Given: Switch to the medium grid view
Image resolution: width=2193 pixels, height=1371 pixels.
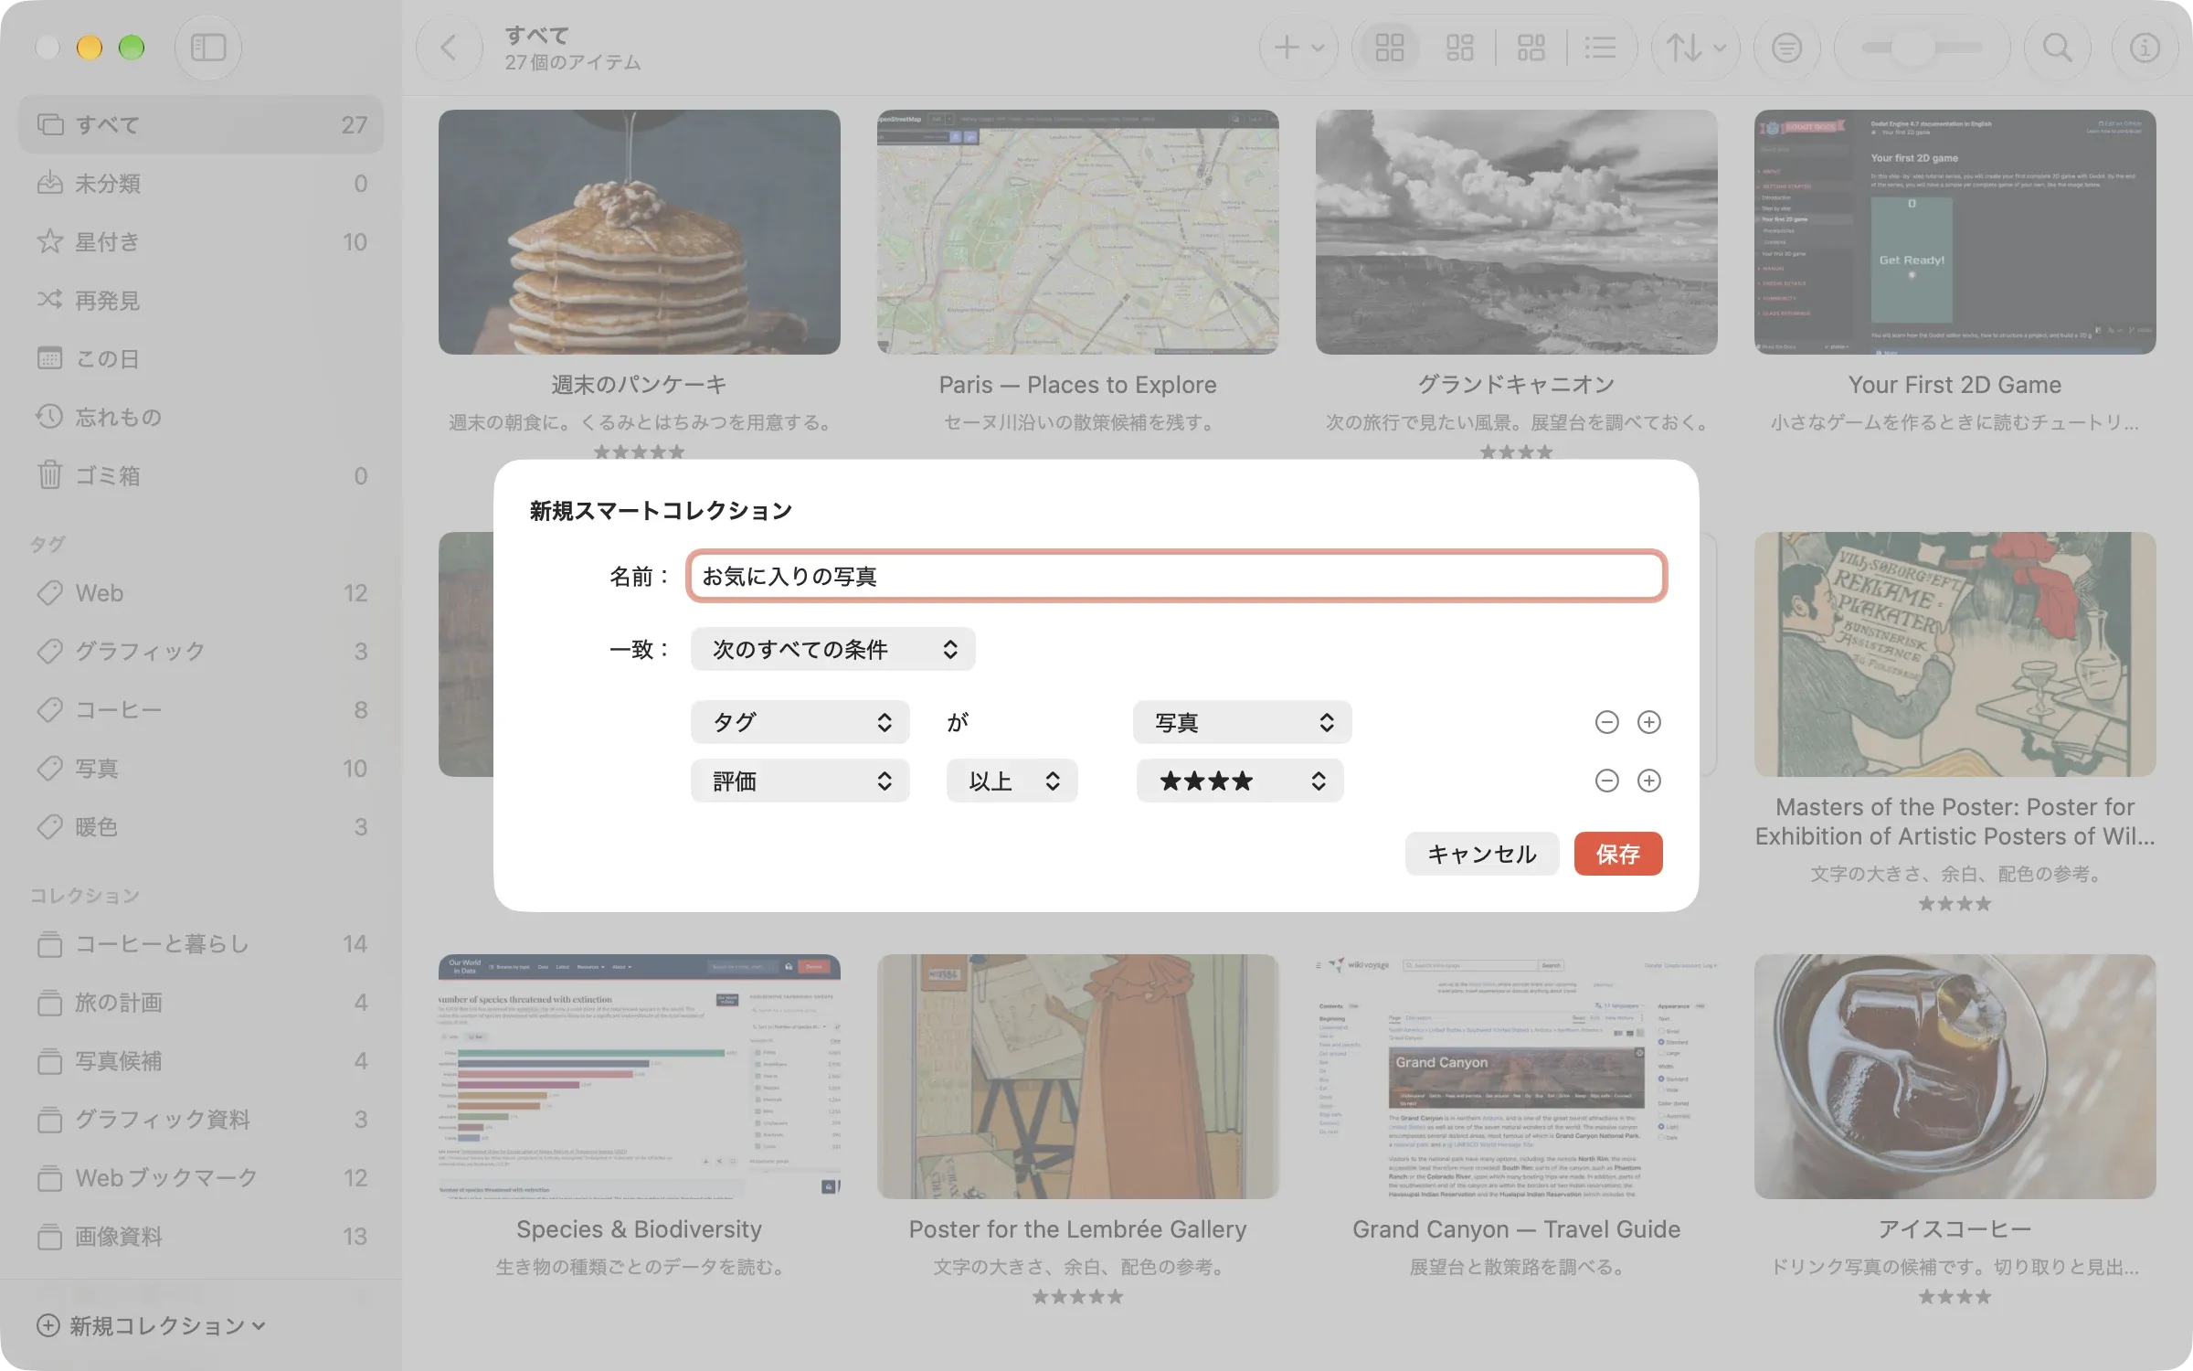Looking at the screenshot, I should pos(1459,48).
